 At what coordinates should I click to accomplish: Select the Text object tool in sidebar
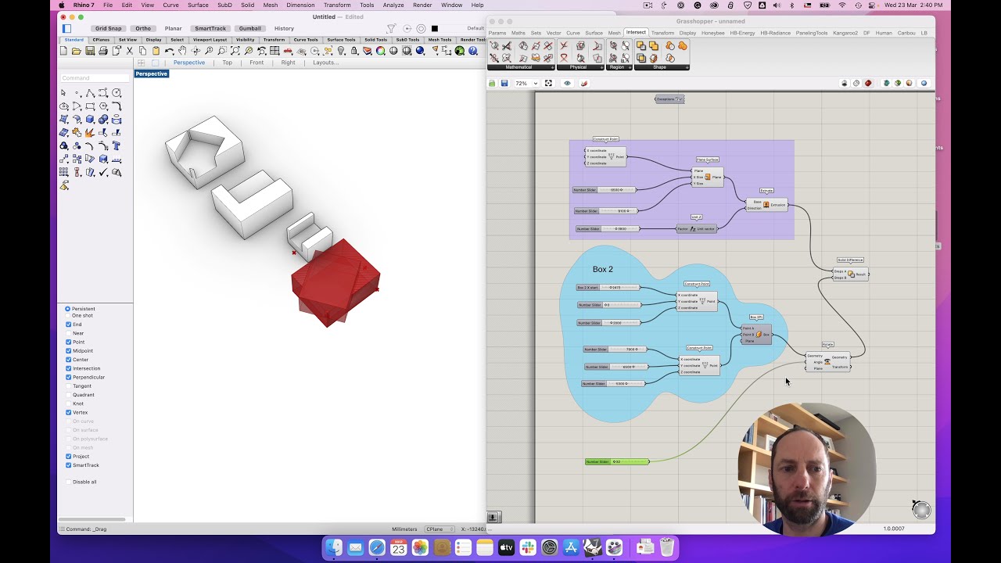[x=117, y=145]
